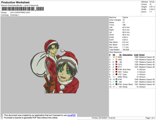Click the "Amber Black" description text
Viewport: 156px width, 120px height.
pyautogui.click(x=128, y=84)
